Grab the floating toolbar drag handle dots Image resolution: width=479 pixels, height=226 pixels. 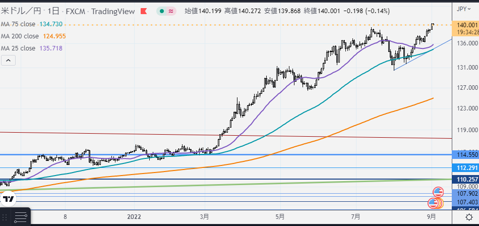[5, 217]
